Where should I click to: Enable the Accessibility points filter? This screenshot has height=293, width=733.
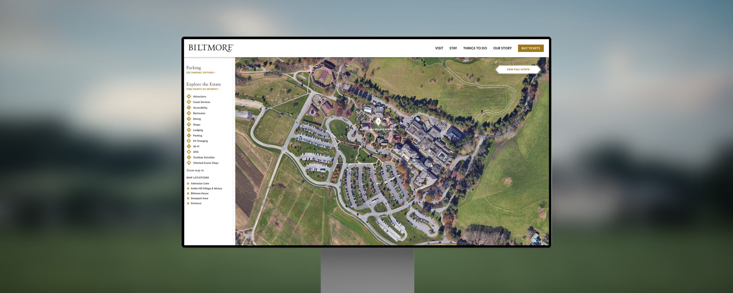tap(189, 108)
